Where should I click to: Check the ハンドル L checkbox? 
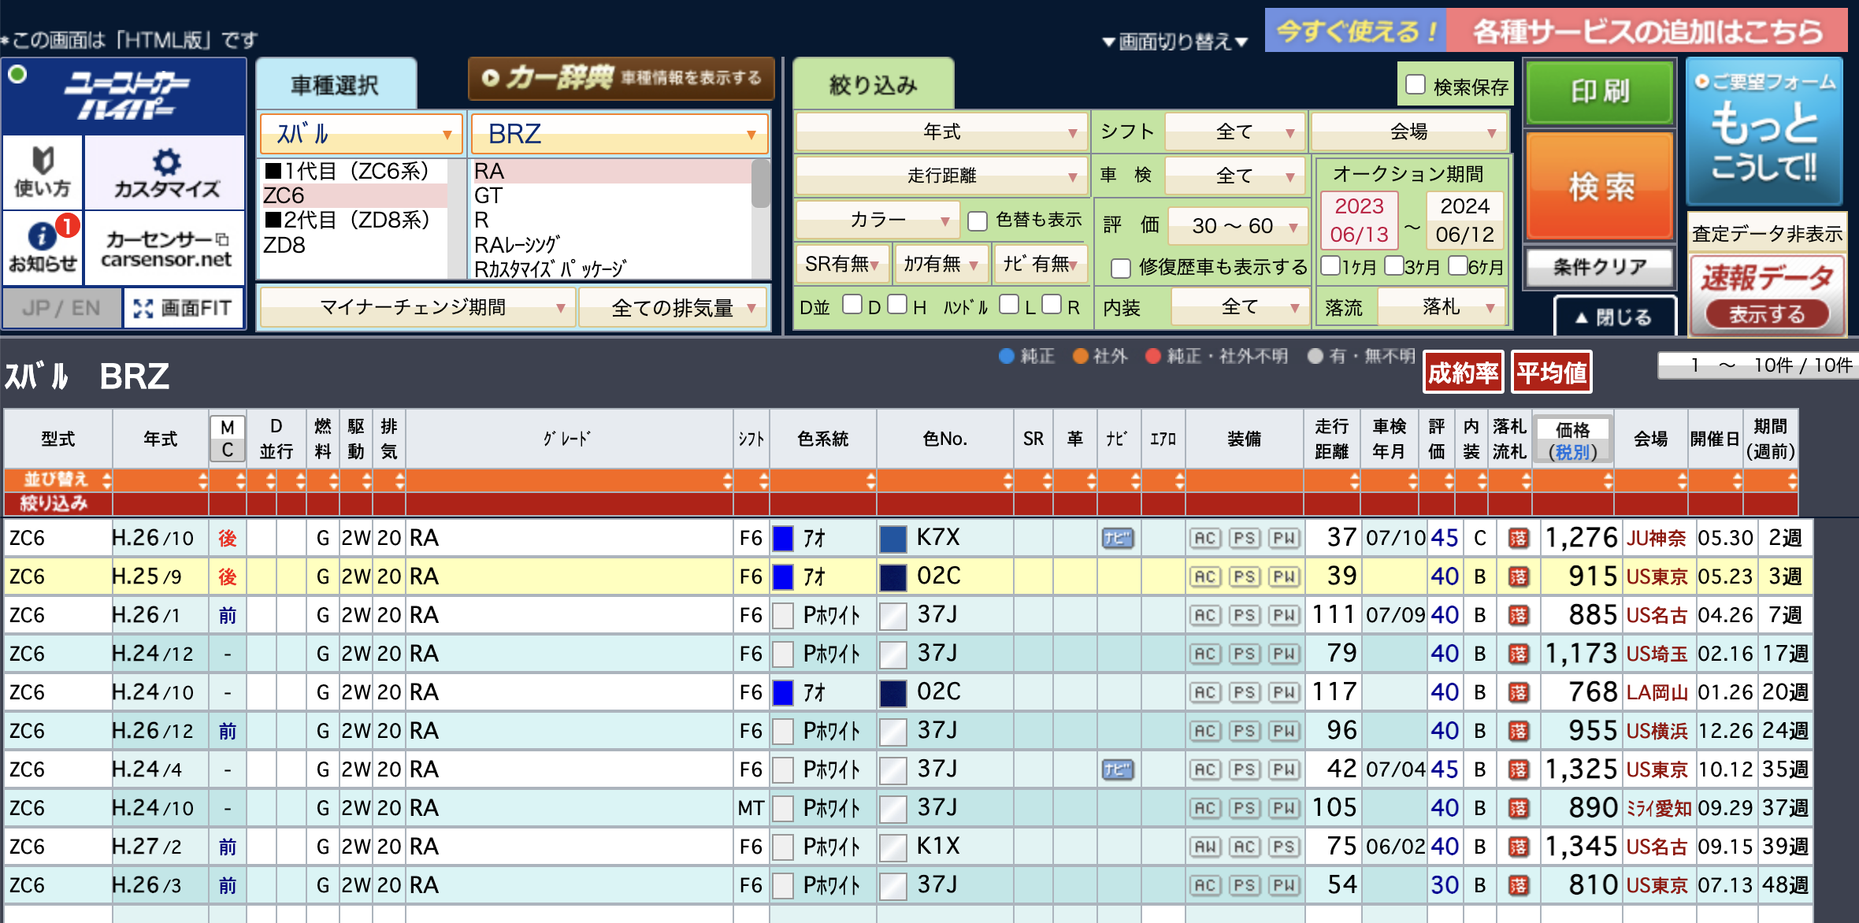point(1009,305)
